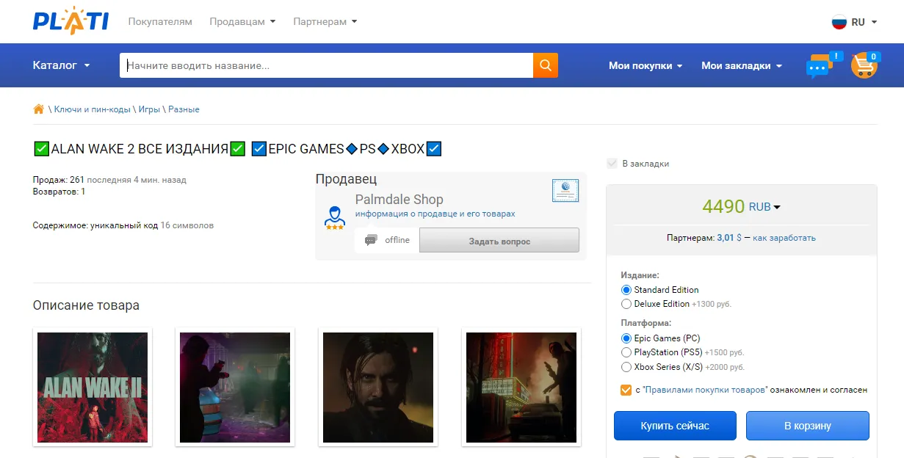This screenshot has width=904, height=458.
Task: Select Deluxe Edition radio button
Action: coord(626,304)
